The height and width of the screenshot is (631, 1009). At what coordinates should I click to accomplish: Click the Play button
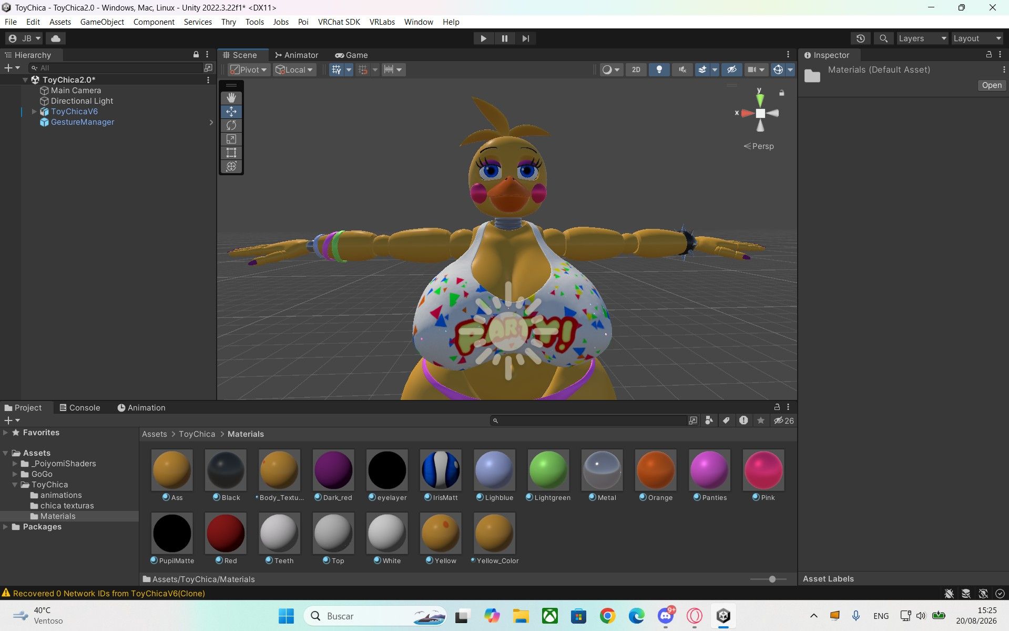(483, 38)
